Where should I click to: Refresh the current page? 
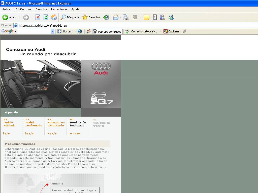pyautogui.click(x=46, y=17)
